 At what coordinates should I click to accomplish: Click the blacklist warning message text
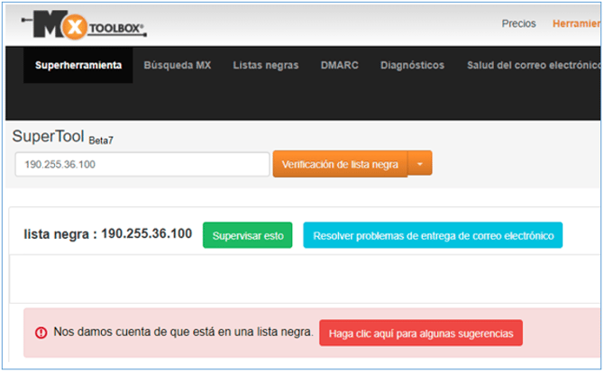coord(183,332)
